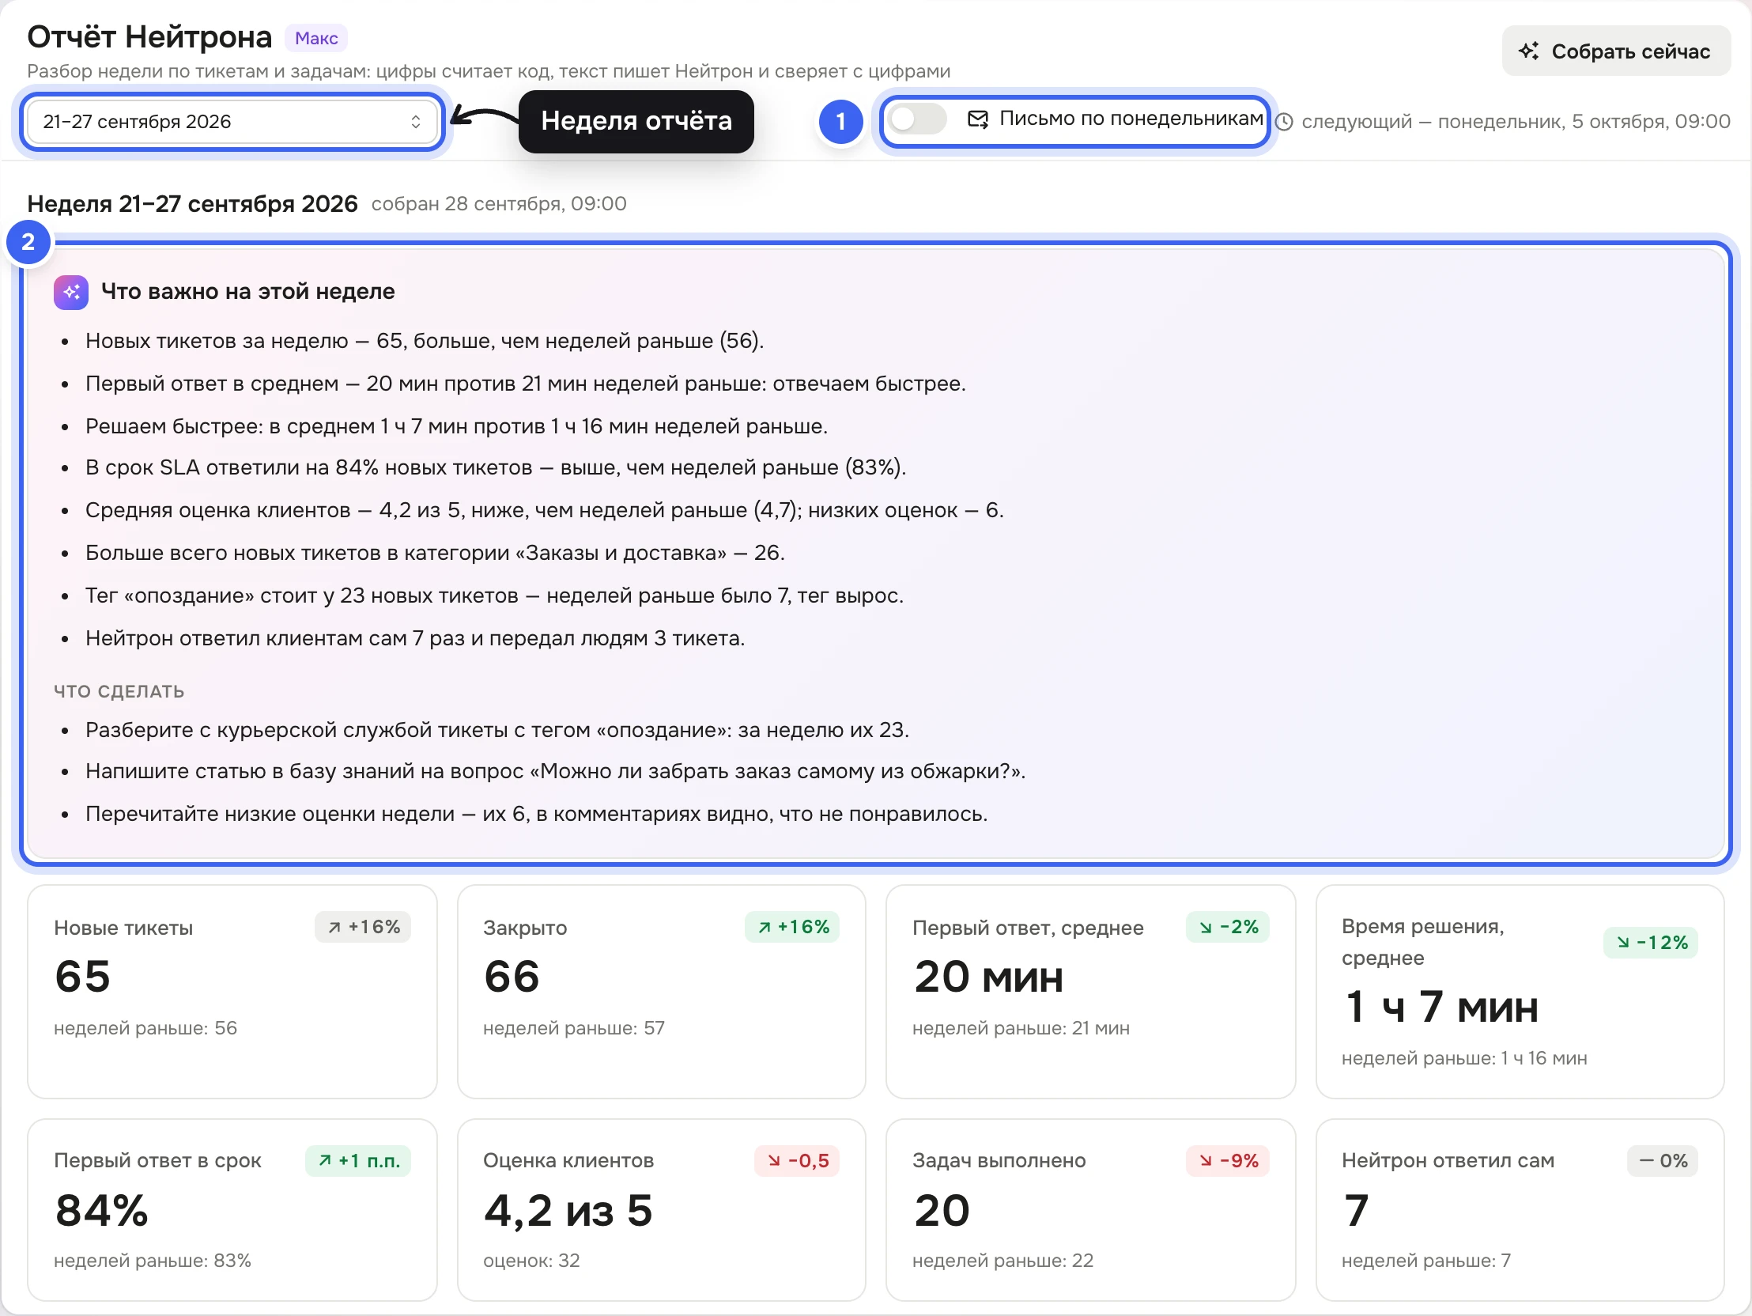Click the purple sparkle icon of Что важно

pos(70,293)
